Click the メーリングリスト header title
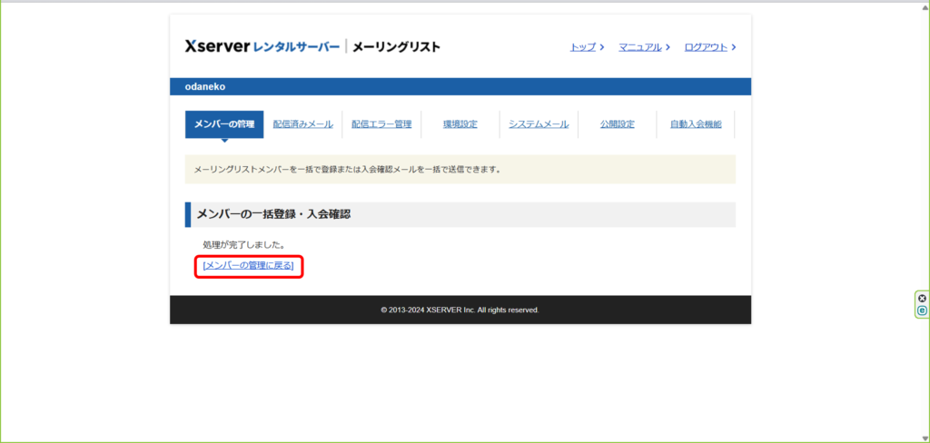The width and height of the screenshot is (930, 443). [x=396, y=46]
